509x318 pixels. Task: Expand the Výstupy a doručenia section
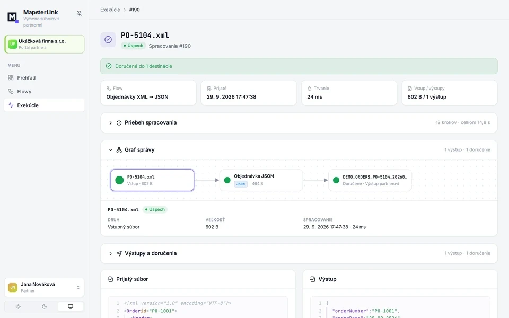(x=299, y=253)
